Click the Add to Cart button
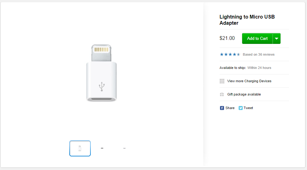The image size is (307, 170). click(x=257, y=39)
